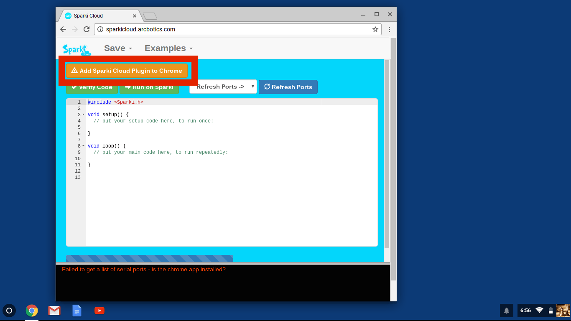Click the blue Refresh Ports button
Image resolution: width=571 pixels, height=321 pixels.
[288, 87]
